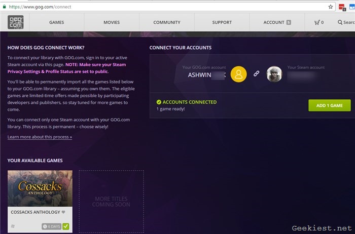This screenshot has height=234, width=355.
Task: Click the chain link icon between accounts
Action: (x=256, y=74)
